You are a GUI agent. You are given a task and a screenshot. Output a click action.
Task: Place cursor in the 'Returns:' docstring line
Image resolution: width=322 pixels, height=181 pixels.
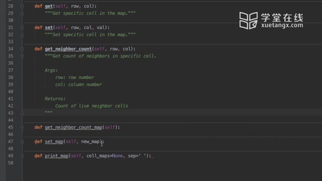click(x=55, y=99)
